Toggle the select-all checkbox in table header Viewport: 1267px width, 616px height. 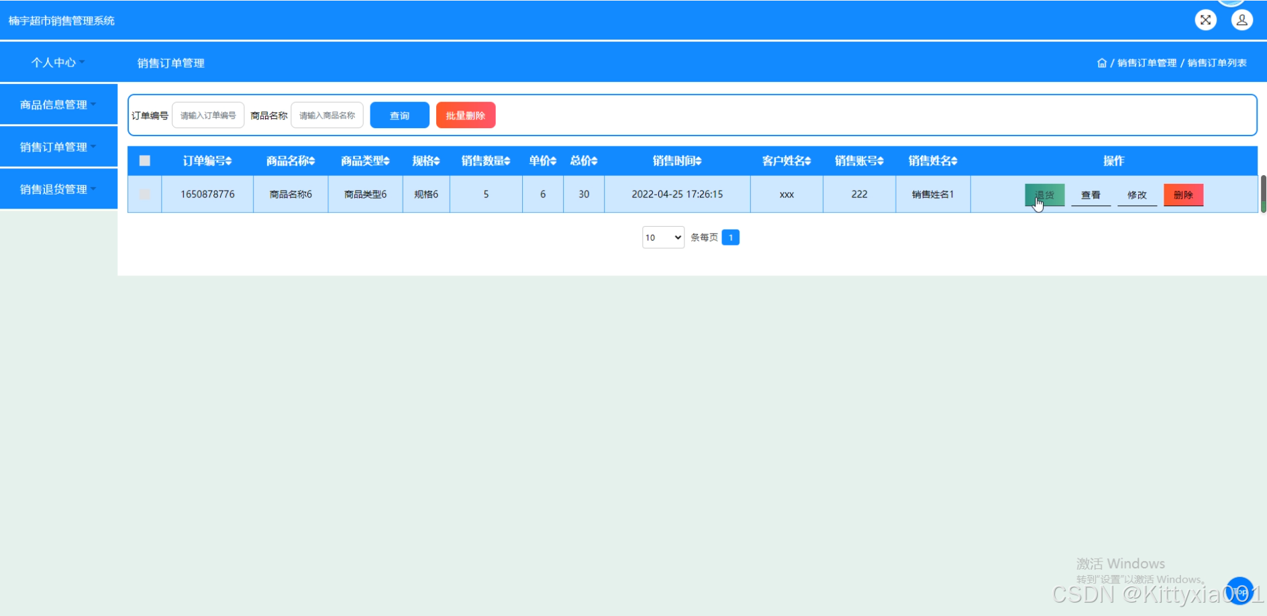coord(144,160)
